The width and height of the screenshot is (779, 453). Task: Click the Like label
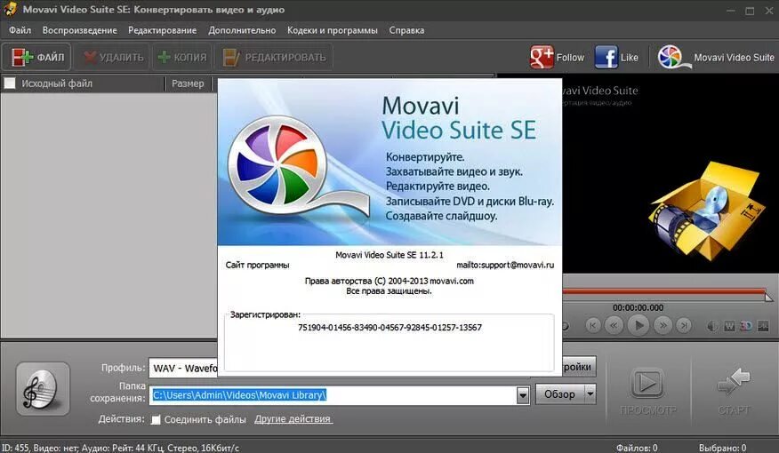[x=629, y=58]
